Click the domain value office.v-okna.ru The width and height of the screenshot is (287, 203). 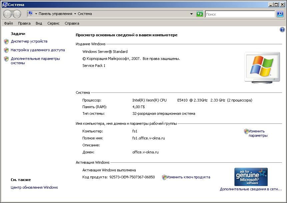(145, 152)
